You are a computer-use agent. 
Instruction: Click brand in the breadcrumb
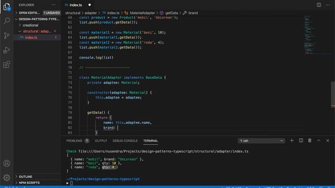193,13
